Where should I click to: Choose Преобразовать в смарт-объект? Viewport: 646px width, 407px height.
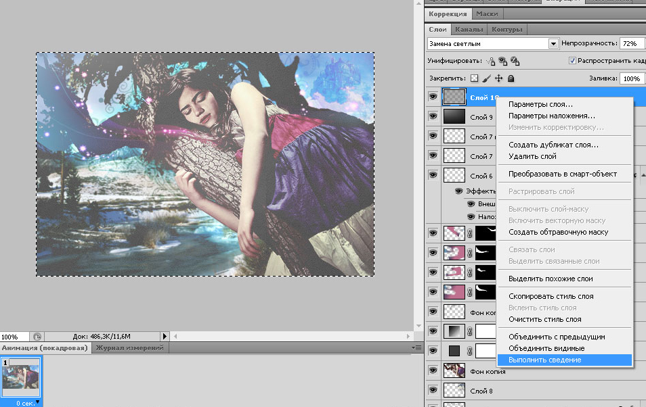click(562, 174)
